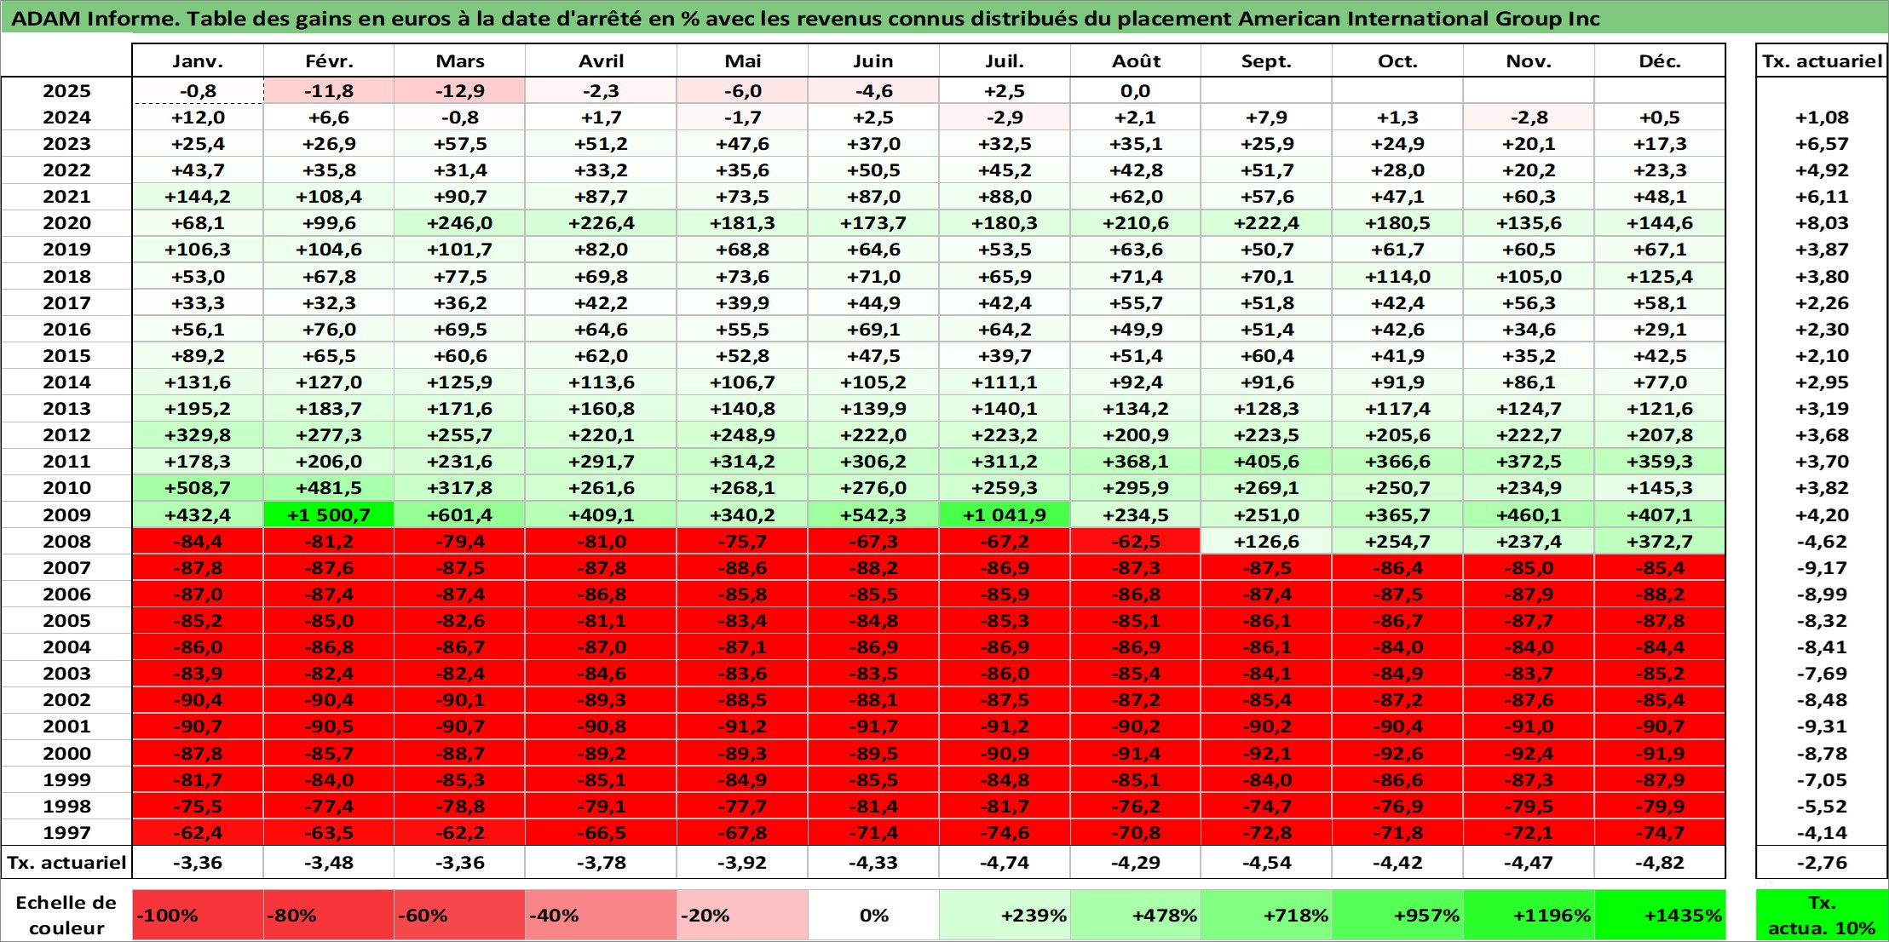
Task: Select the +144,2 cell in 2021
Action: click(198, 197)
